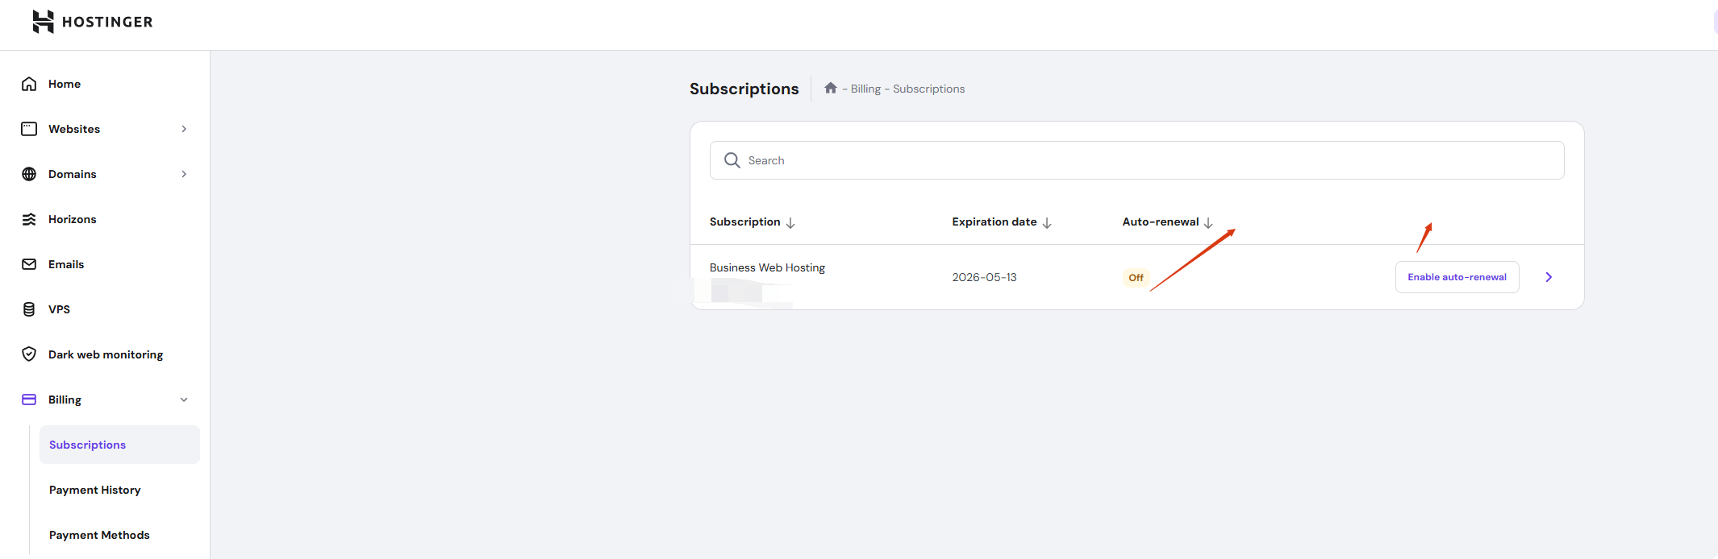
Task: Expand the Websites menu chevron
Action: pos(184,129)
